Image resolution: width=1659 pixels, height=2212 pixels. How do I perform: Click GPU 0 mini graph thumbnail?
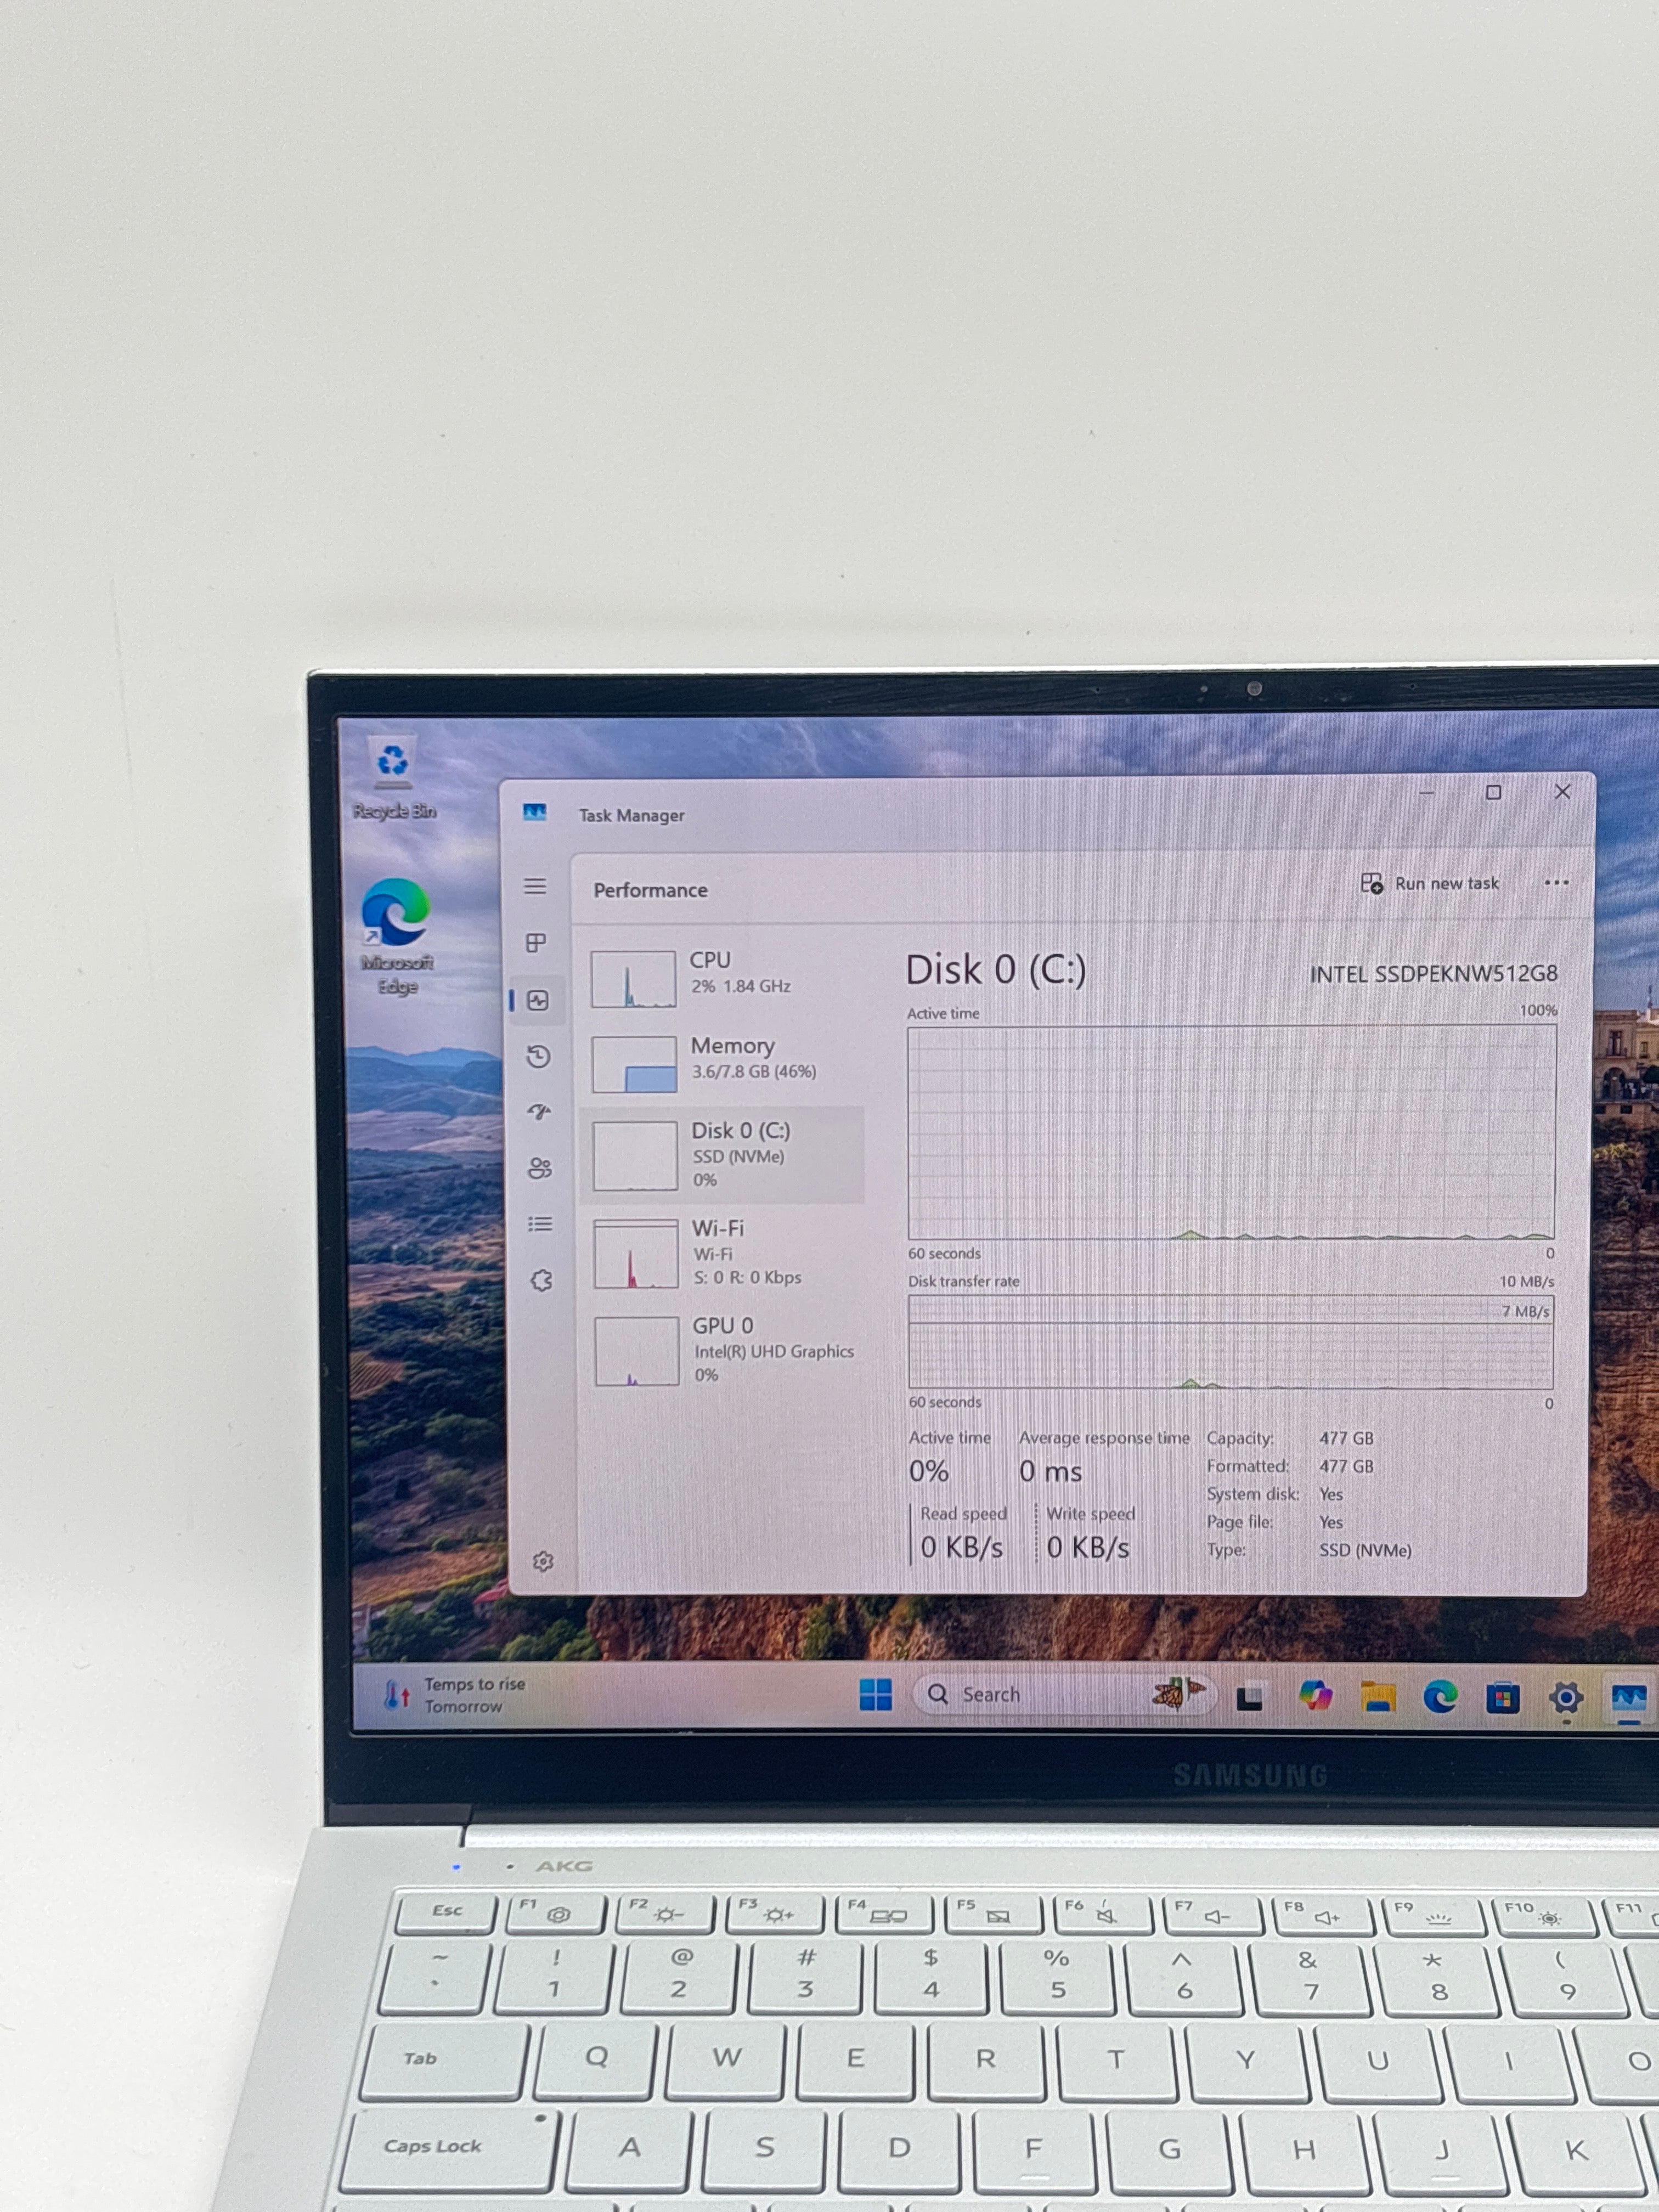(x=637, y=1351)
